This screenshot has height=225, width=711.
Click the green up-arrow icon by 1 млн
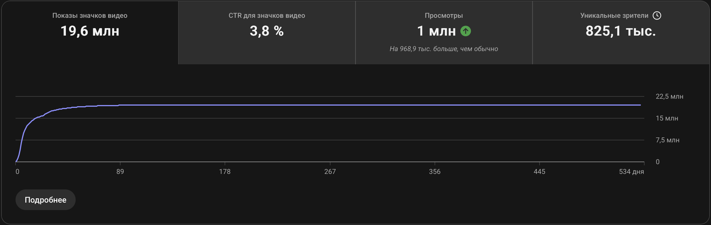(x=466, y=31)
